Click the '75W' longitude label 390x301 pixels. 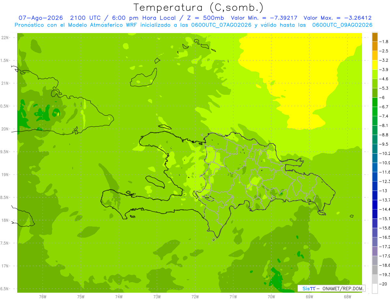(x=81, y=297)
